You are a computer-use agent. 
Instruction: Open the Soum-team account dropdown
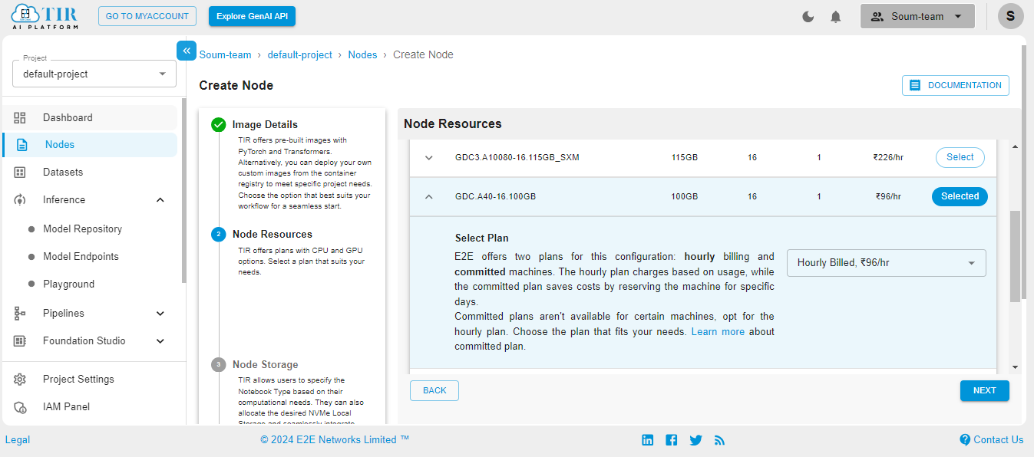pyautogui.click(x=917, y=16)
